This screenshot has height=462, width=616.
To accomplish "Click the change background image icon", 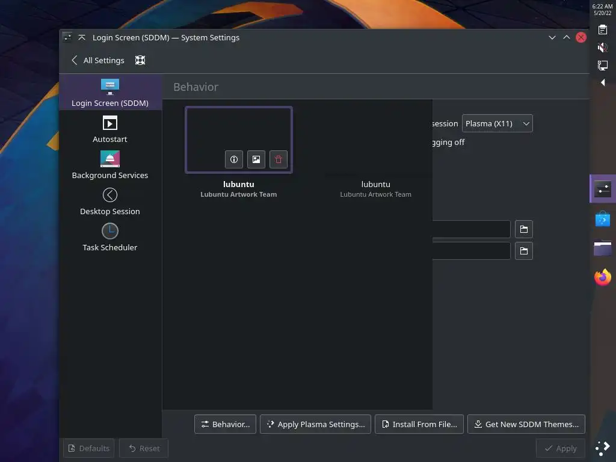I will click(256, 159).
